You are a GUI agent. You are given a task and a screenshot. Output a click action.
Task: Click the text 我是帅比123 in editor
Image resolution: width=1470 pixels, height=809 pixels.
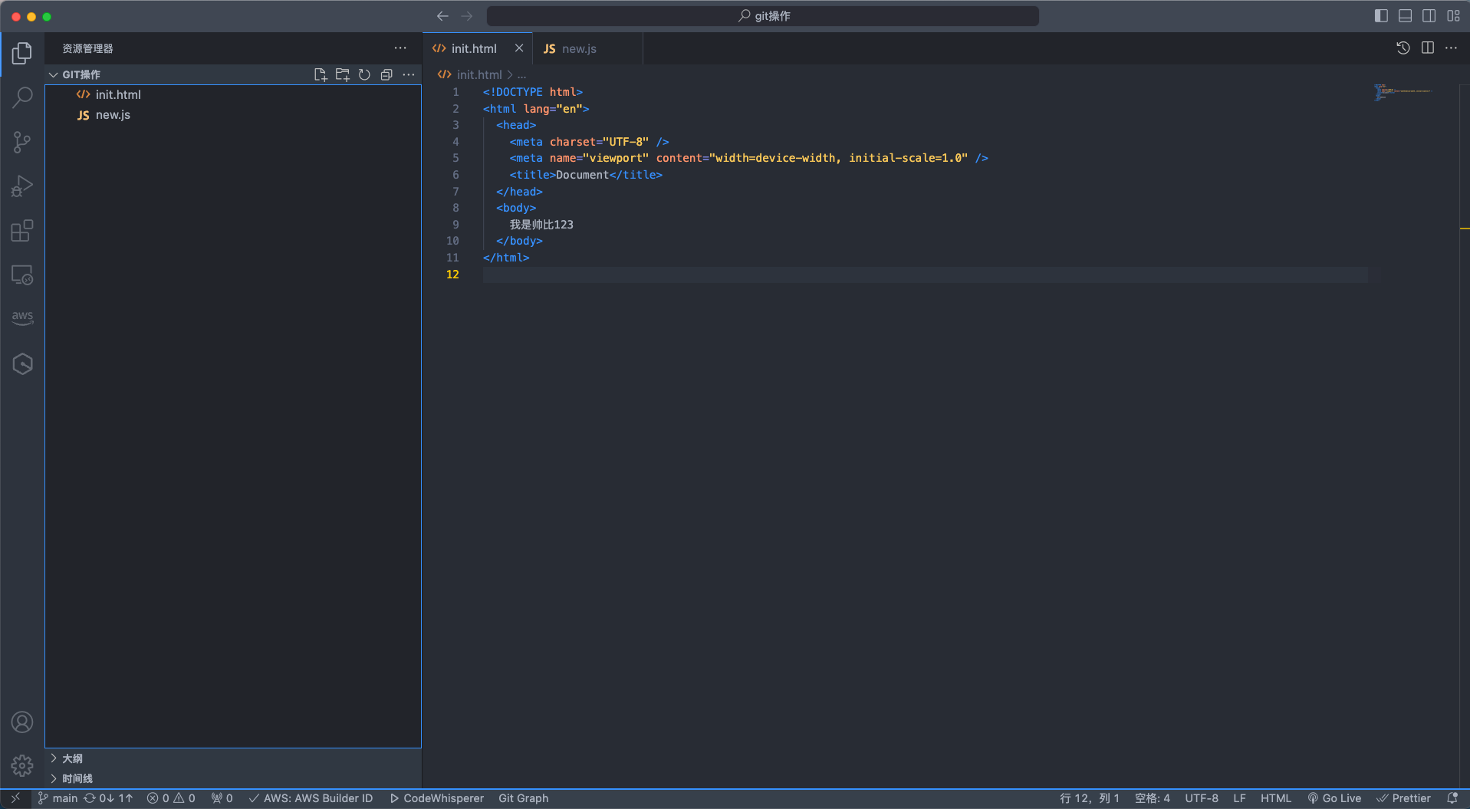(x=541, y=225)
